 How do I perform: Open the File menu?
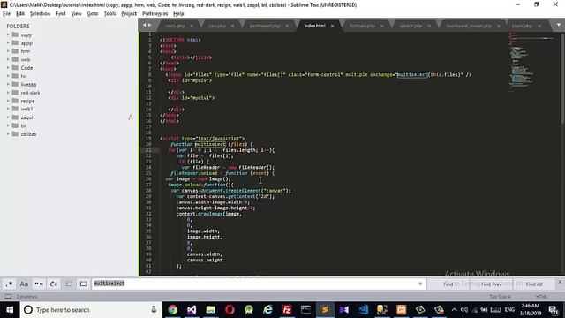(x=6, y=14)
